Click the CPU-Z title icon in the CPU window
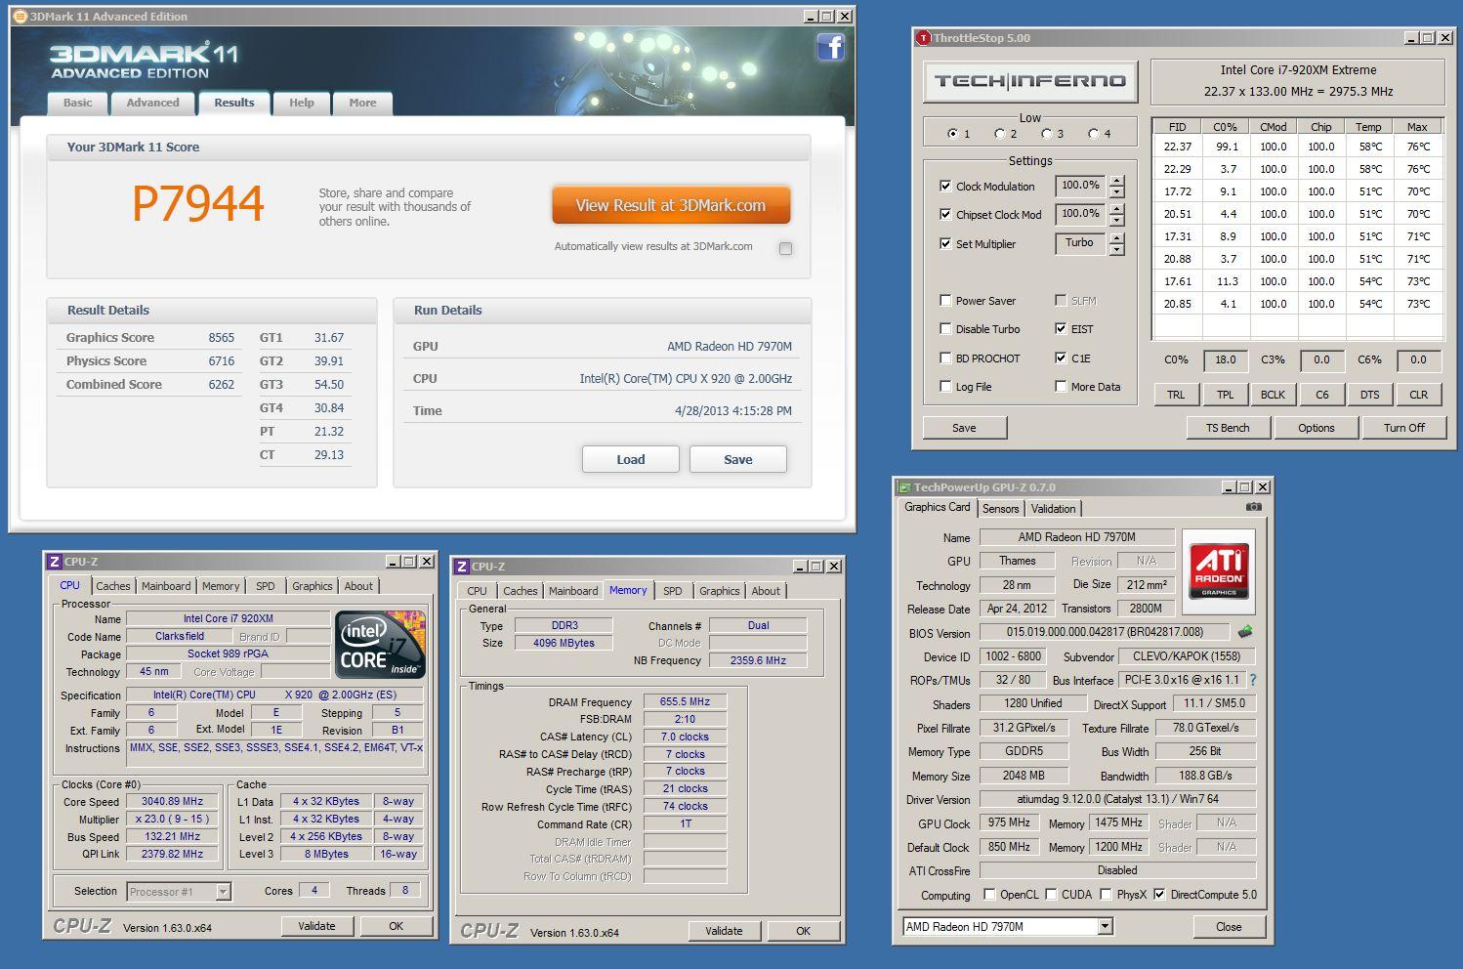This screenshot has width=1463, height=969. click(55, 562)
